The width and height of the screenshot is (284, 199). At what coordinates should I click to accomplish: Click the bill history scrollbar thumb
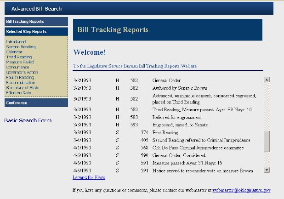point(267,142)
